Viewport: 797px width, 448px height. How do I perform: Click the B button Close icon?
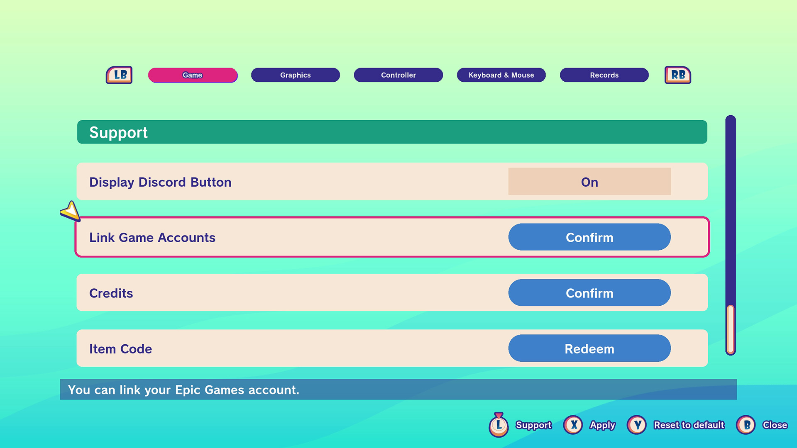coord(746,425)
